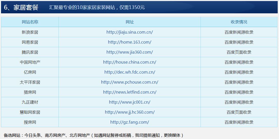The width and height of the screenshot is (279, 139).
Task: Select the 新浪家居 site name cell
Action: click(30, 32)
